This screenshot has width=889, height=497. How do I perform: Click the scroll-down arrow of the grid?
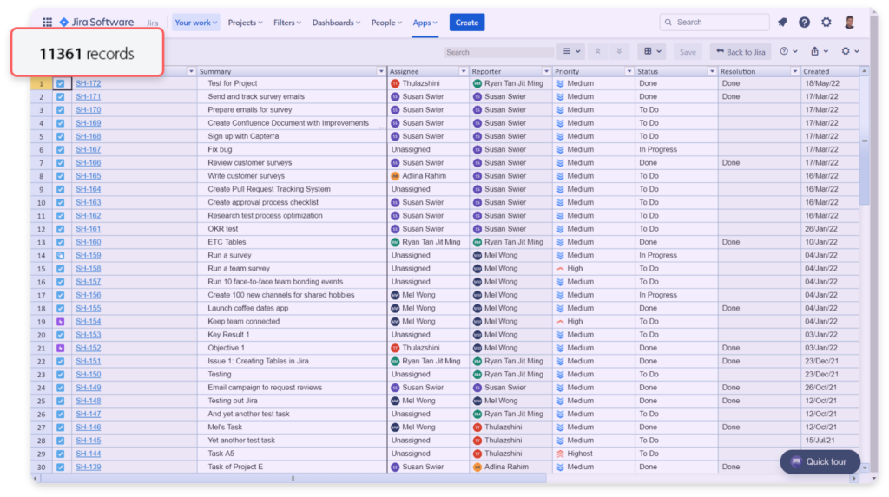(865, 468)
